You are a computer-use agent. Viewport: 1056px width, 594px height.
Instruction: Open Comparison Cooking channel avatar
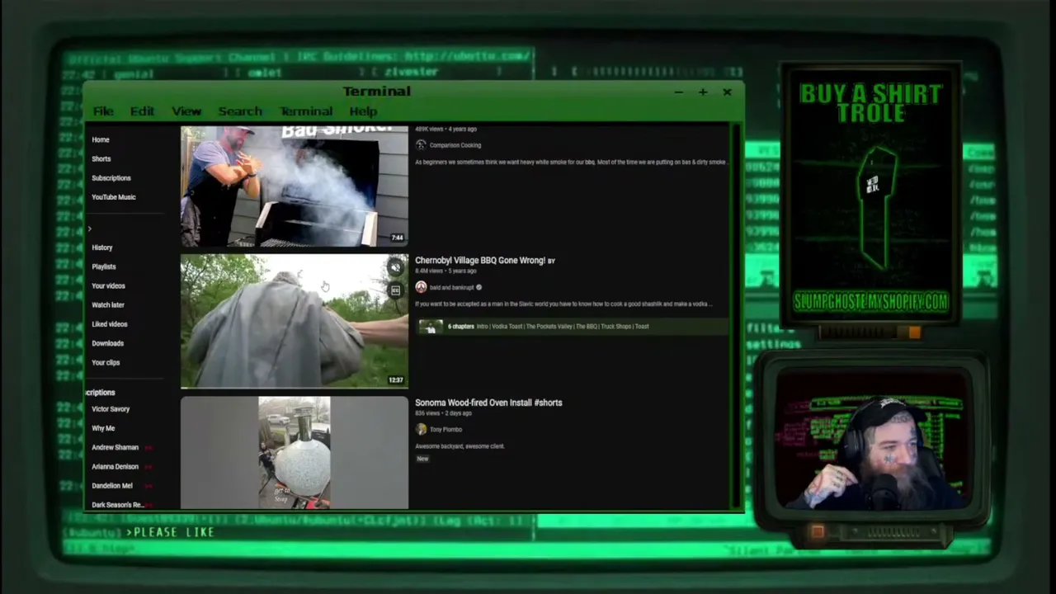coord(421,145)
